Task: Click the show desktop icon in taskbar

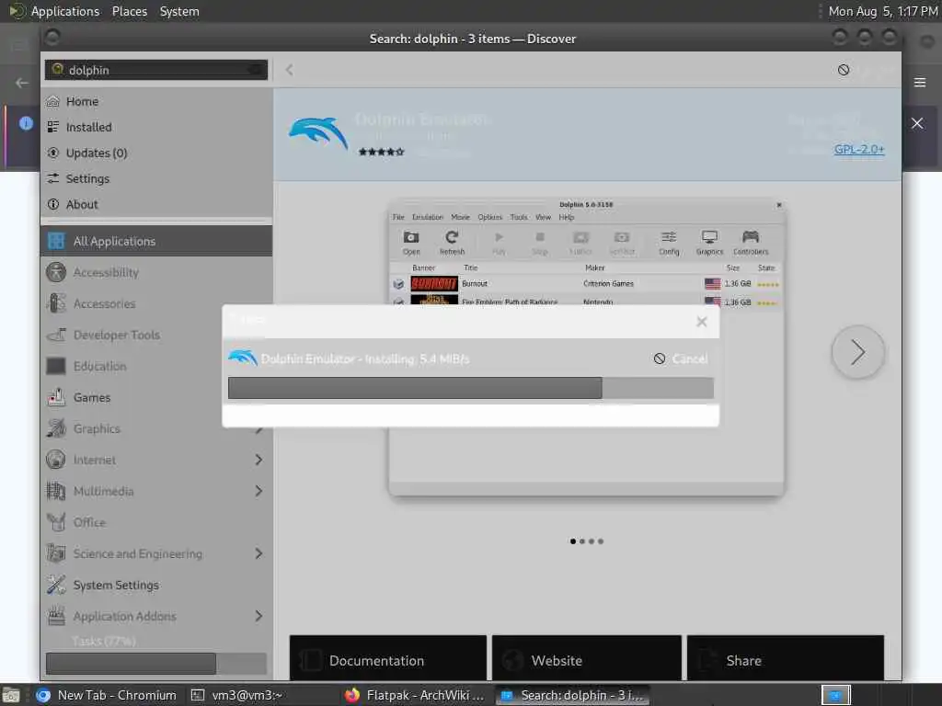Action: [x=11, y=696]
